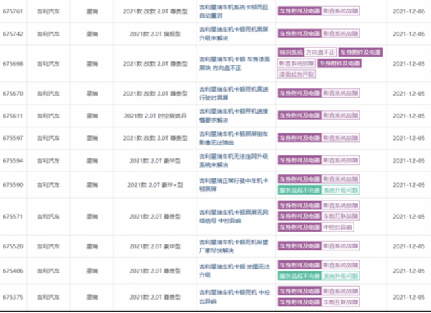
Task: Click 车身附件及电器 tag in row 675594
Action: [x=300, y=160]
